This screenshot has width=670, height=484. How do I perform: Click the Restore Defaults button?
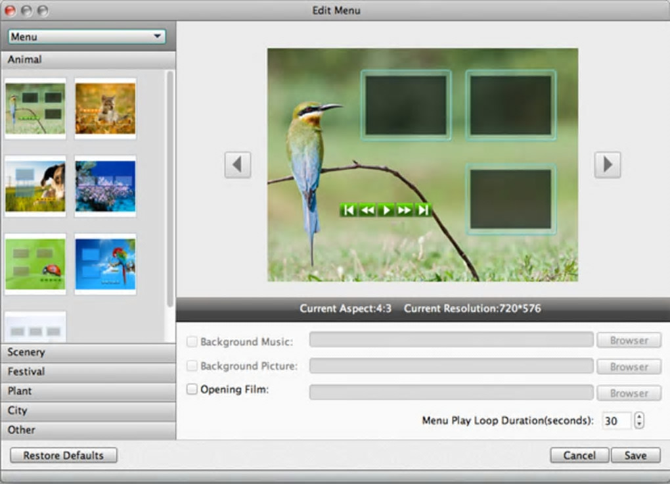63,455
